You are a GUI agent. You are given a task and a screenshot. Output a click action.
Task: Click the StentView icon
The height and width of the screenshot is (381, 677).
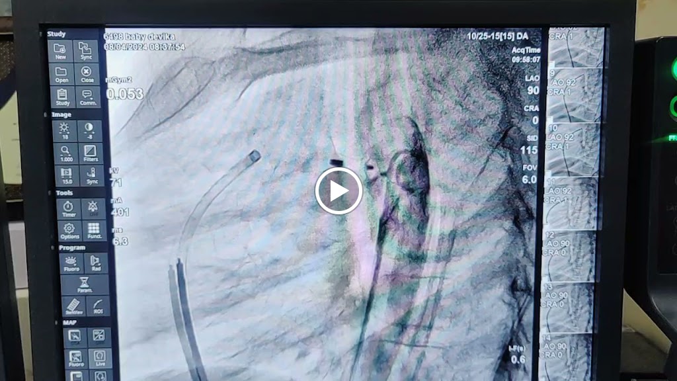74,306
